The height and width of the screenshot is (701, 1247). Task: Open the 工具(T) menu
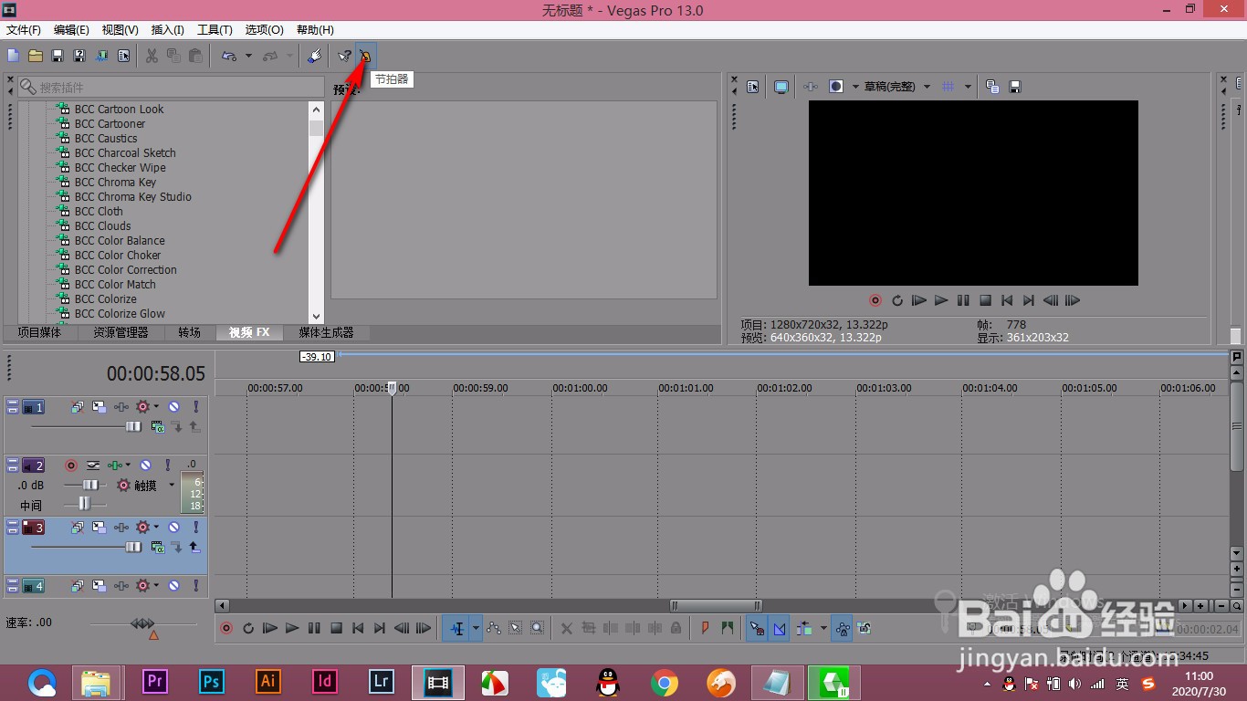point(215,30)
